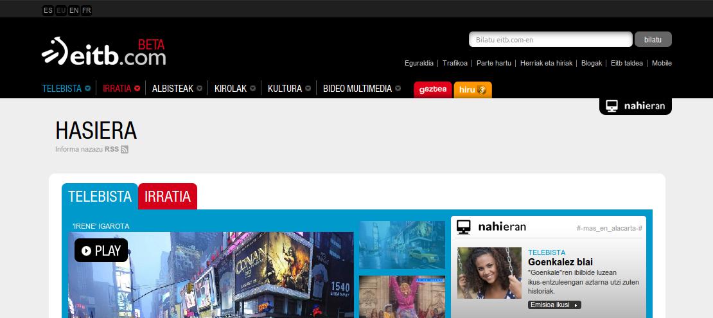Click the Emisioa ikusi button
Viewport: 713px width, 318px height.
[x=554, y=305]
